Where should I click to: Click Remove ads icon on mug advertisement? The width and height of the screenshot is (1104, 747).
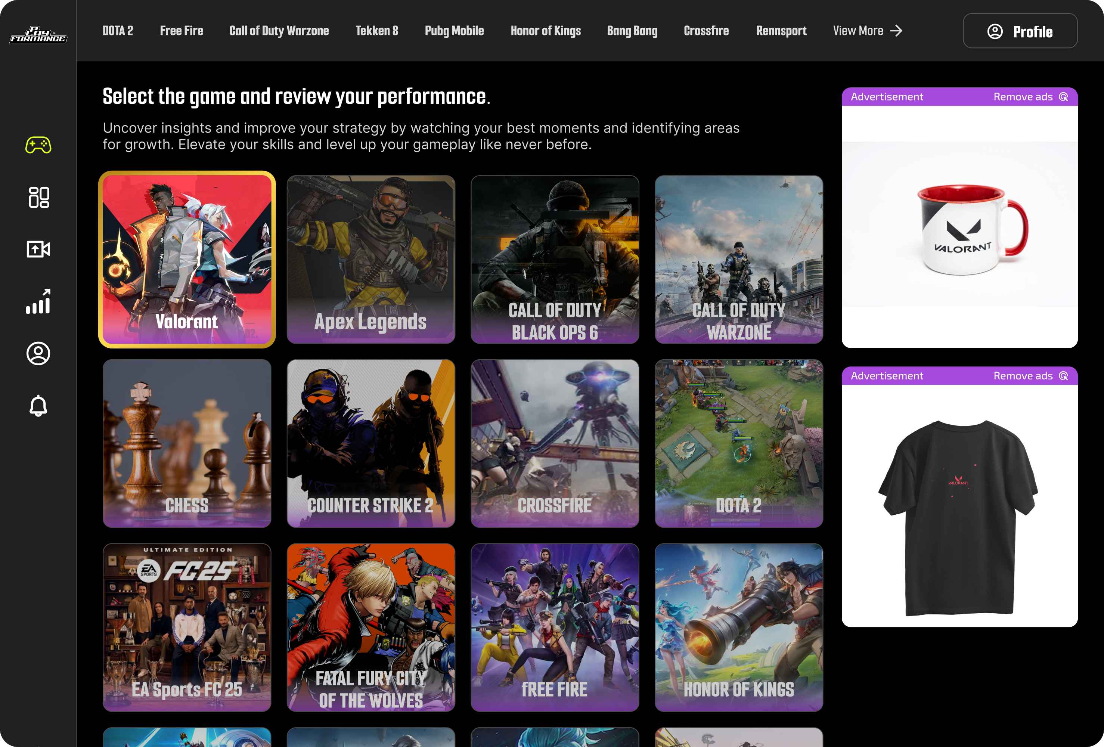click(x=1064, y=97)
